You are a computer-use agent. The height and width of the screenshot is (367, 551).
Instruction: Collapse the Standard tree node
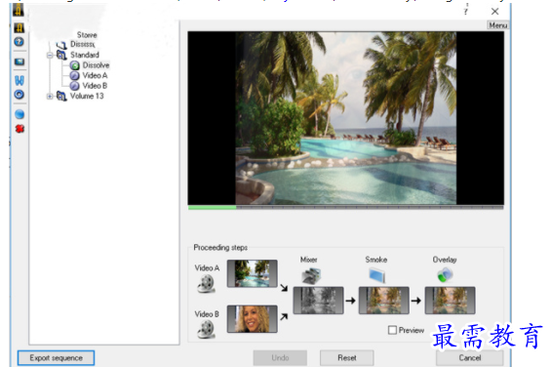pyautogui.click(x=50, y=55)
